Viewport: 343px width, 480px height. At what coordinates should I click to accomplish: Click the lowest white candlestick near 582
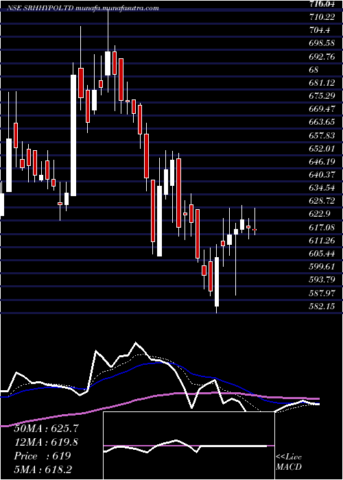point(217,282)
